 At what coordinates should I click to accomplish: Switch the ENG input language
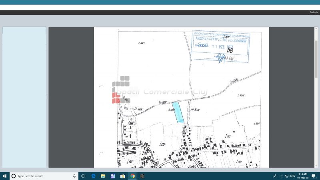coord(293,176)
